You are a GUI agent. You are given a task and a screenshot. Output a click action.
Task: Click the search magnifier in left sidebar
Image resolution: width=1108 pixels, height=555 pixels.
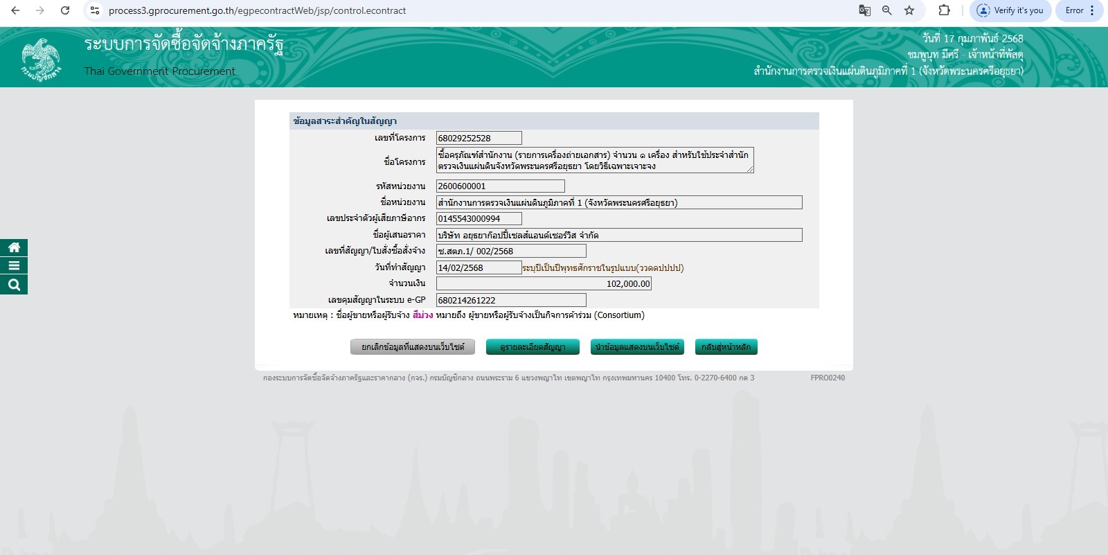pyautogui.click(x=14, y=284)
